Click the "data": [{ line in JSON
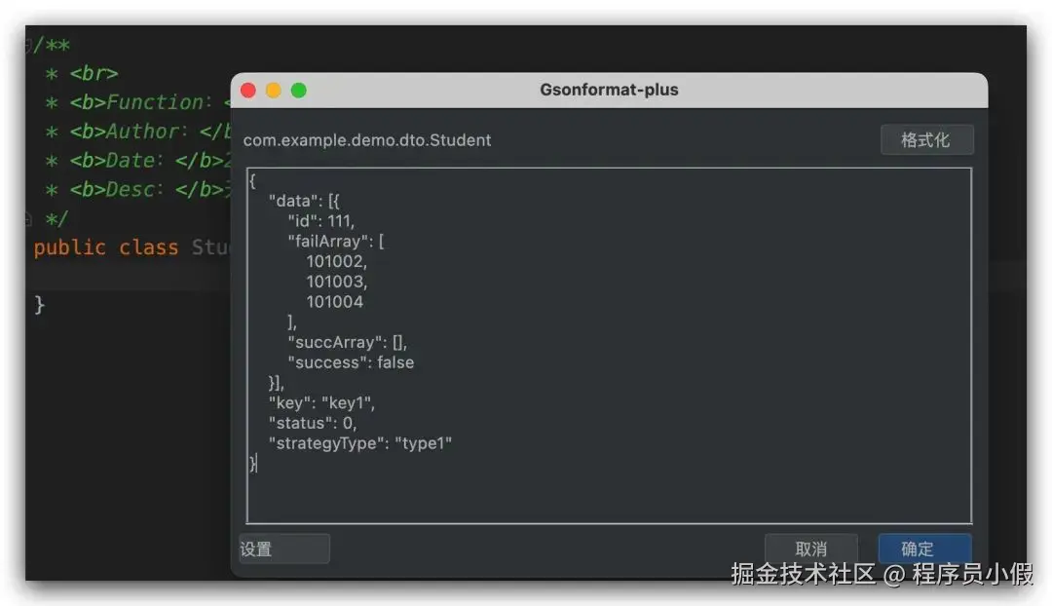 coord(304,201)
